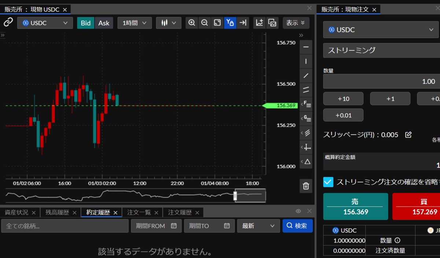Close the 注文一覧 tab

(x=156, y=213)
